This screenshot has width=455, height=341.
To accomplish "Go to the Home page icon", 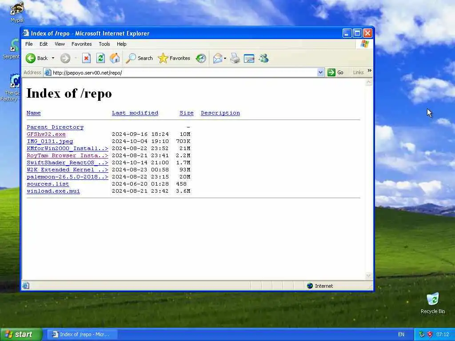I will coord(115,58).
